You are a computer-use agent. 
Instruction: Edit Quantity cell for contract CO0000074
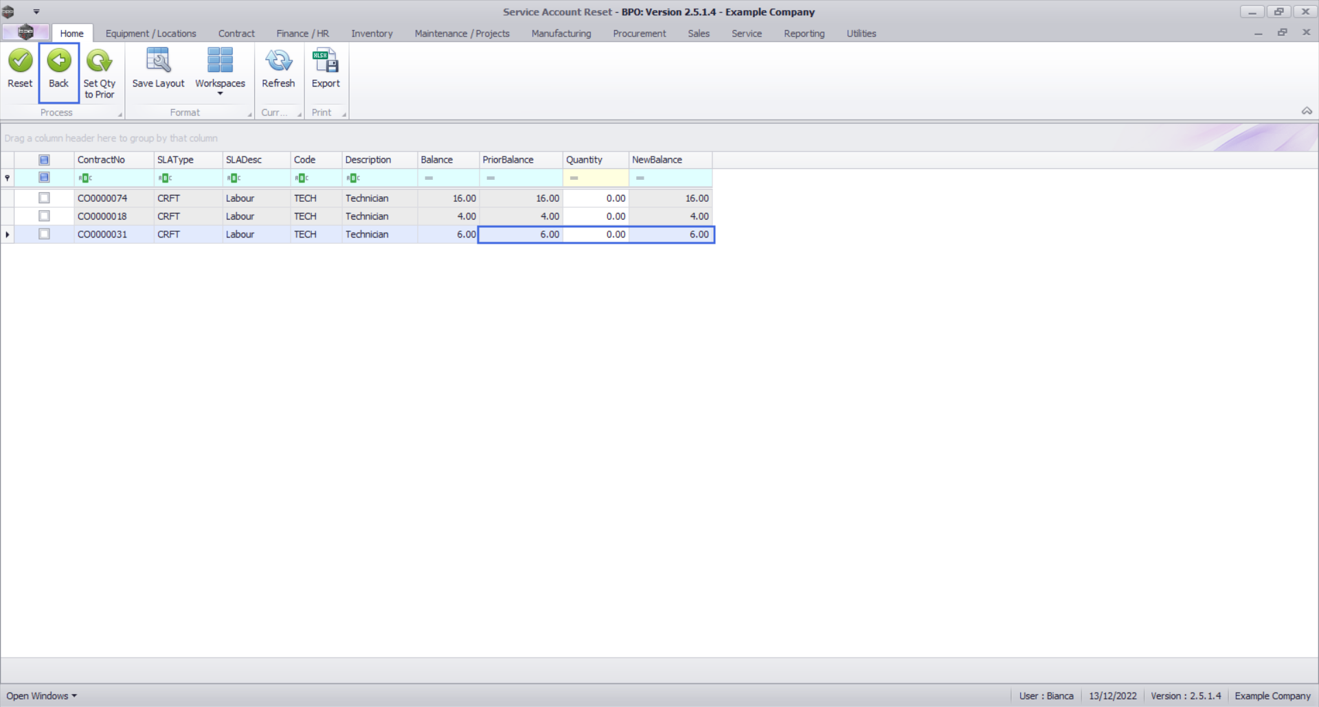pyautogui.click(x=596, y=198)
